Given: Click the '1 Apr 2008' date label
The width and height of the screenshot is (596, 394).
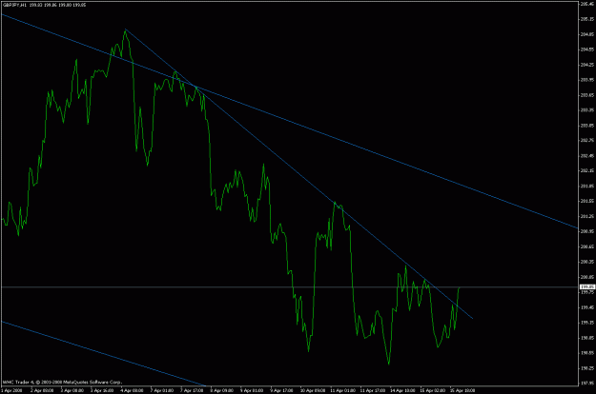Looking at the screenshot, I should 12,390.
